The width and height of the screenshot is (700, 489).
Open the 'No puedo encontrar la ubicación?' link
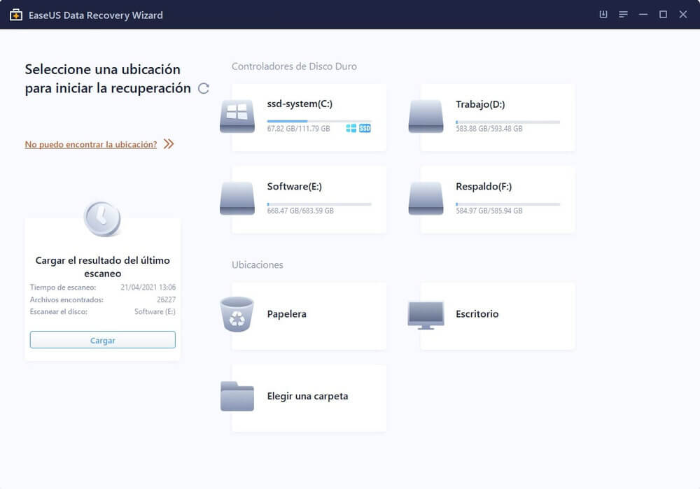[x=90, y=144]
